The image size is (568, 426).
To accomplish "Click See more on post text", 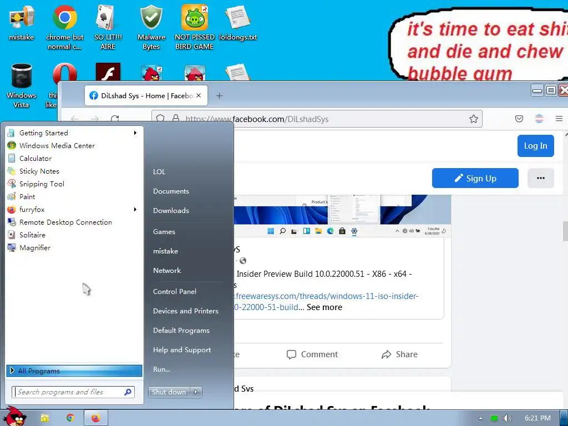I will (324, 307).
